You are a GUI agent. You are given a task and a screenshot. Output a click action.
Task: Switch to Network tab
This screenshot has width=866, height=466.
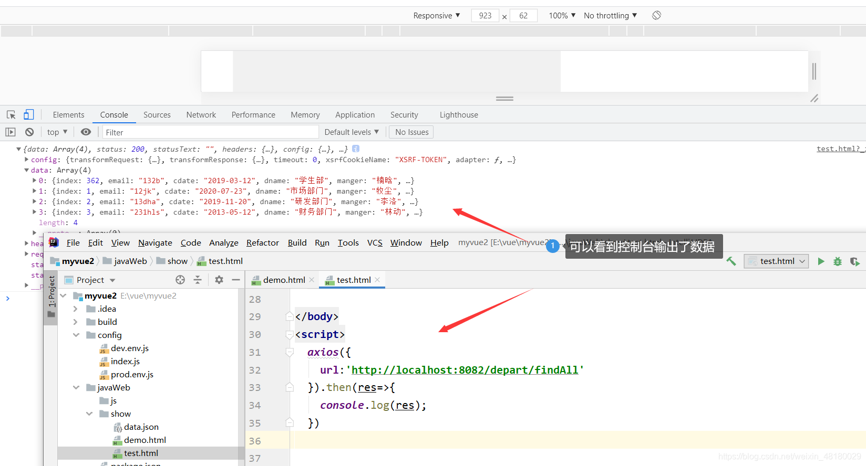pyautogui.click(x=201, y=115)
